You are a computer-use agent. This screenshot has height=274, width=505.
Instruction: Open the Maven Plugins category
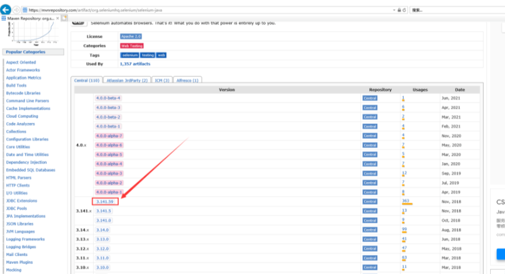[19, 262]
